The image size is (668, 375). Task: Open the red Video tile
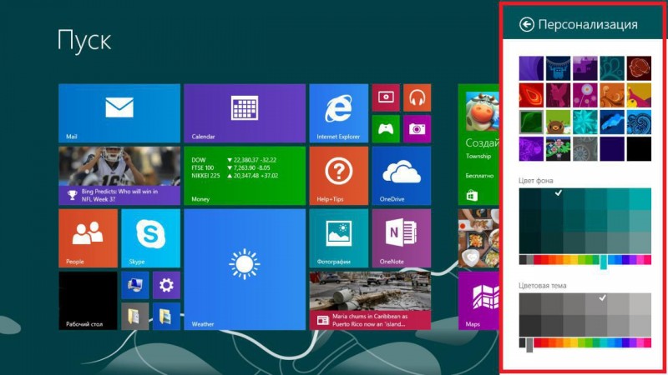point(386,97)
